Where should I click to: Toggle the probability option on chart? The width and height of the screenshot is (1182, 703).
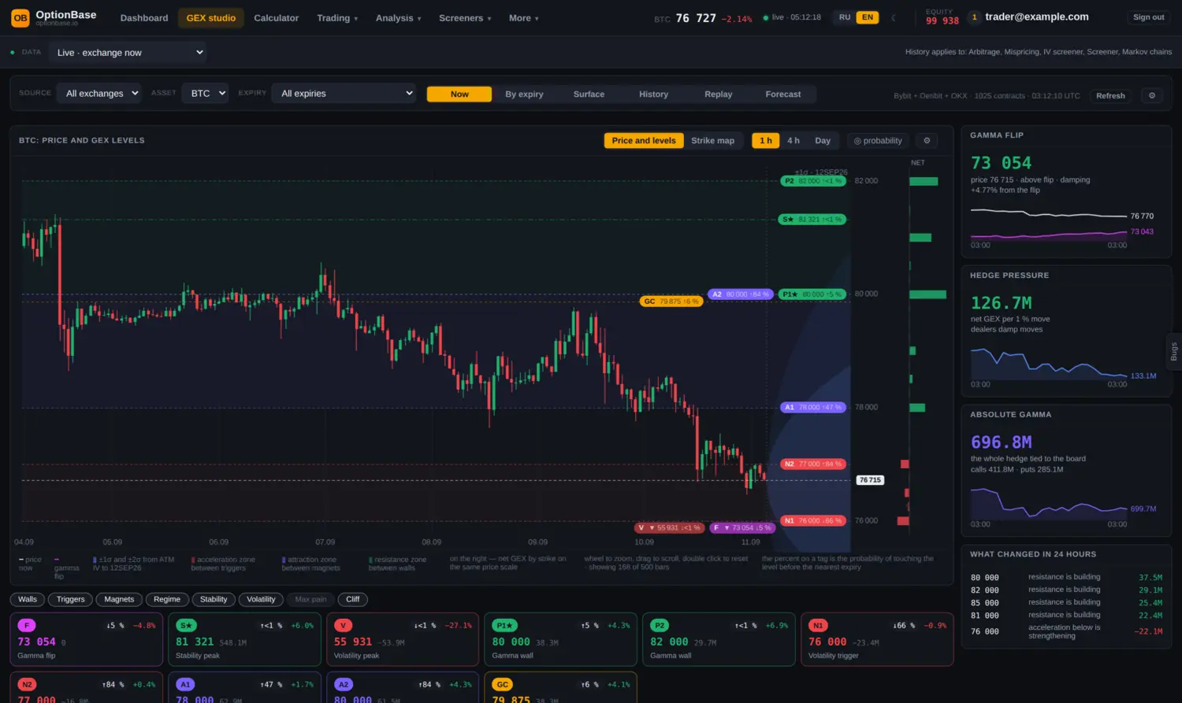coord(878,140)
